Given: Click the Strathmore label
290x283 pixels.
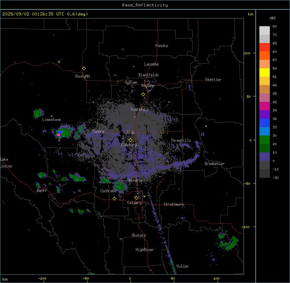Looking at the screenshot, I should 174,204.
